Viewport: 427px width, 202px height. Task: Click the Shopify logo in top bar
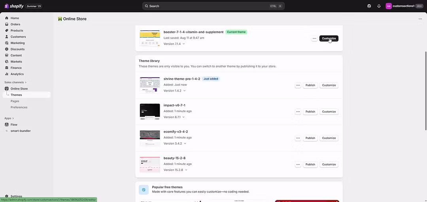tap(14, 6)
